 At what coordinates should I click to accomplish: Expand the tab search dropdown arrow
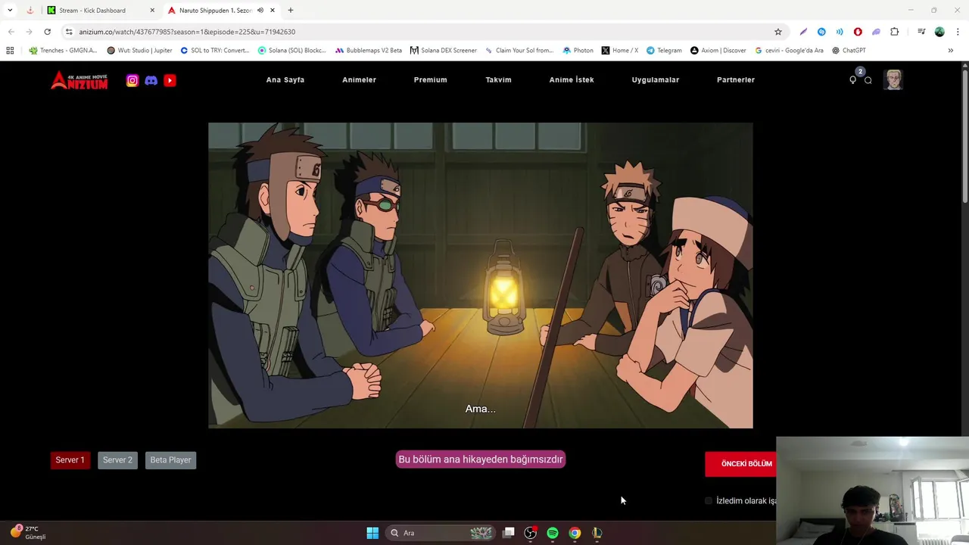pos(10,11)
